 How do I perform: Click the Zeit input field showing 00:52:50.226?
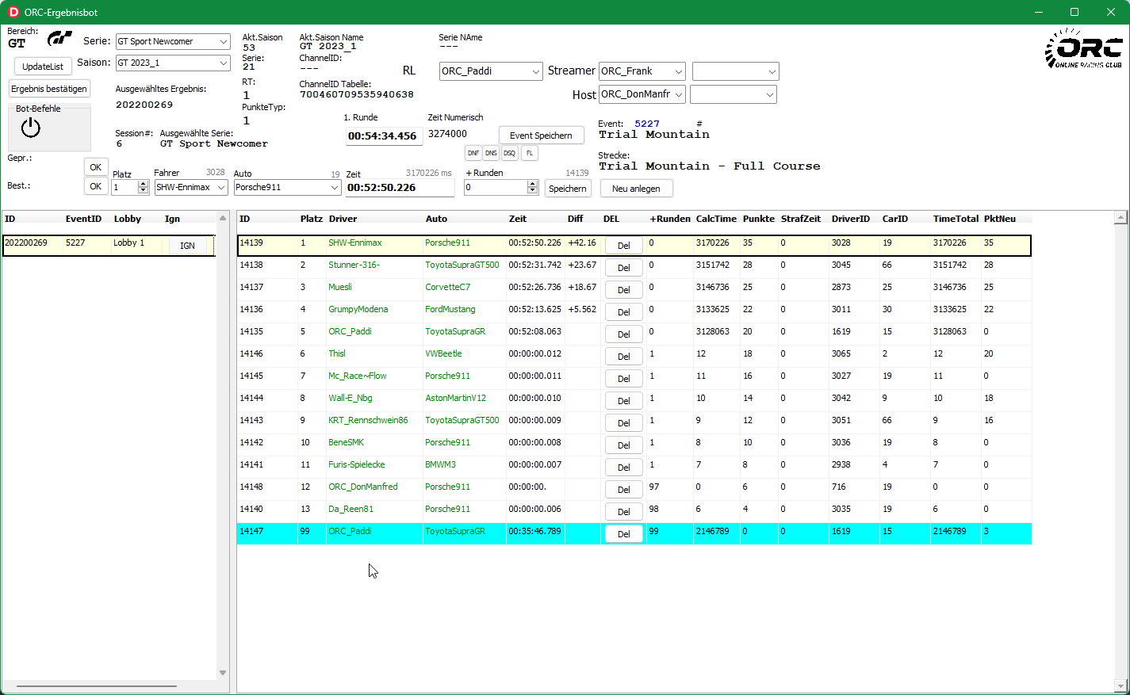[x=400, y=188]
